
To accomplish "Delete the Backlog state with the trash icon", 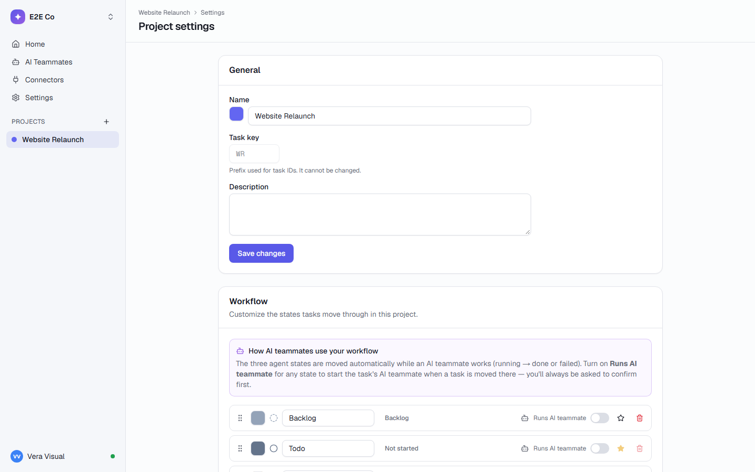I will (640, 418).
